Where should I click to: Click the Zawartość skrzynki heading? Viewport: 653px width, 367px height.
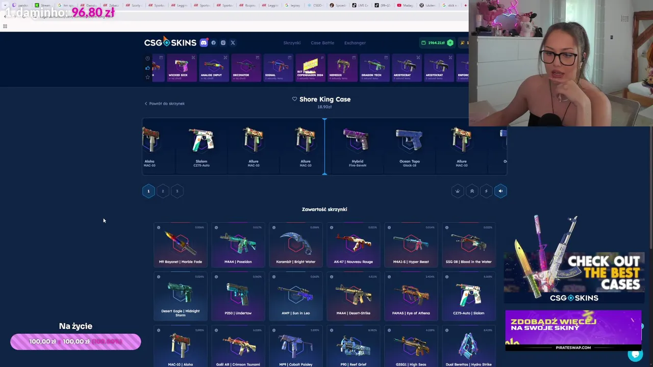pyautogui.click(x=324, y=209)
